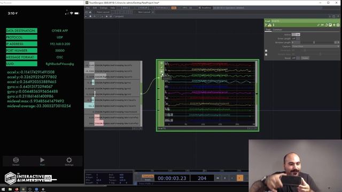This screenshot has width=342, height=192.
Task: Toggle the Active parameter On switch
Action: [296, 35]
